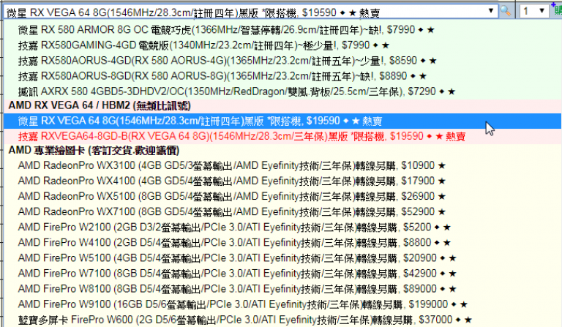The width and height of the screenshot is (562, 327).
Task: Choose 撼訊 AXRX 580 4GBD5 RedDragon $7290
Action: pyautogui.click(x=282, y=91)
